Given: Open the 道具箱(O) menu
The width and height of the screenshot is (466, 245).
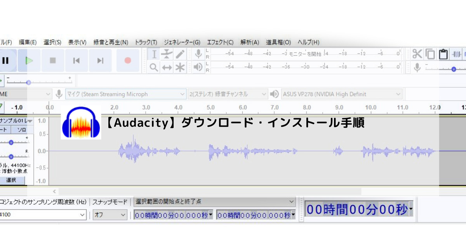Looking at the screenshot, I should click(x=278, y=42).
